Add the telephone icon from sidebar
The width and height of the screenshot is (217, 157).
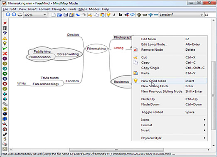click(x=5, y=134)
